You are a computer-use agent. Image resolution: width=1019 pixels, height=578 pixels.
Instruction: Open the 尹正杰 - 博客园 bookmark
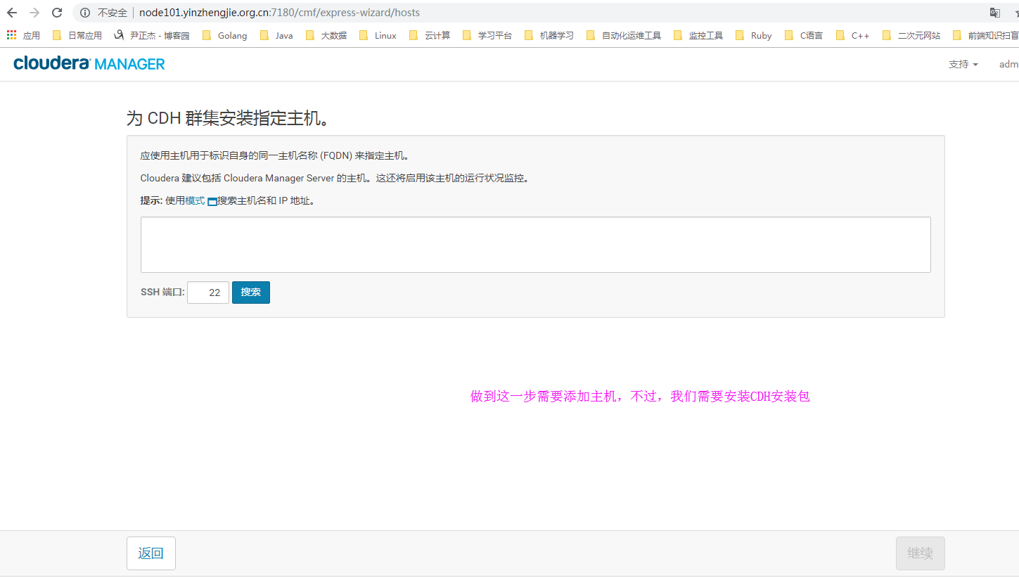pyautogui.click(x=152, y=35)
